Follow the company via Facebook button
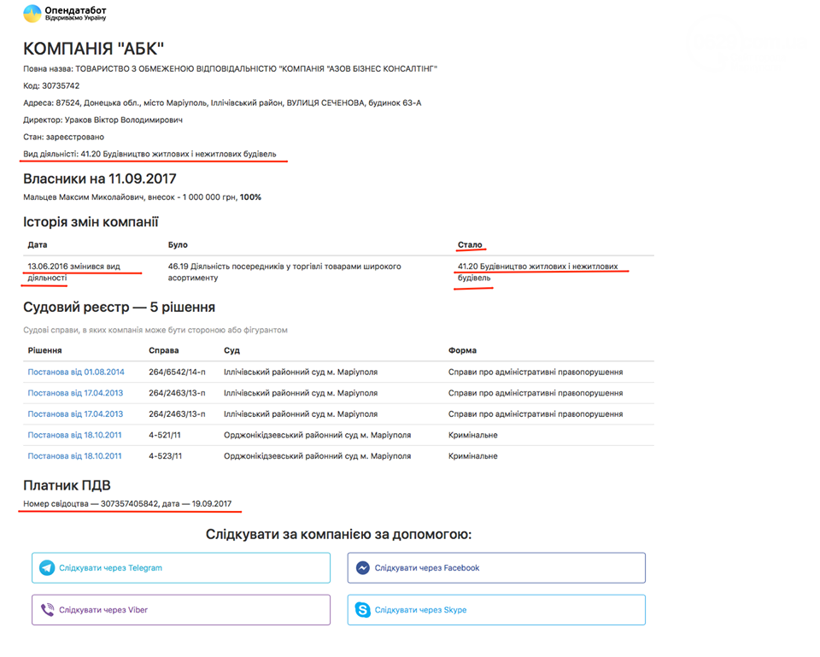 496,567
